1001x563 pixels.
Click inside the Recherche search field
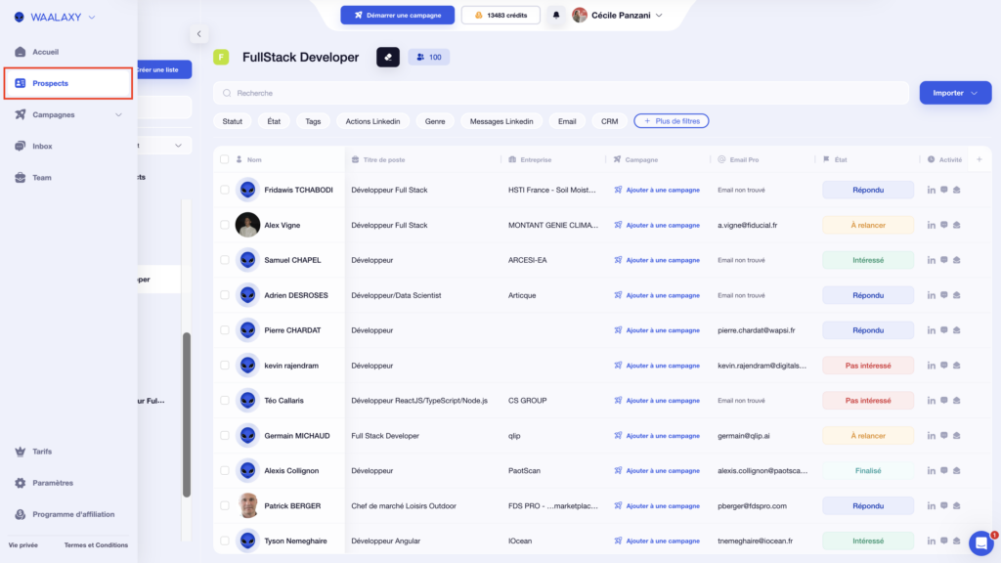391,92
